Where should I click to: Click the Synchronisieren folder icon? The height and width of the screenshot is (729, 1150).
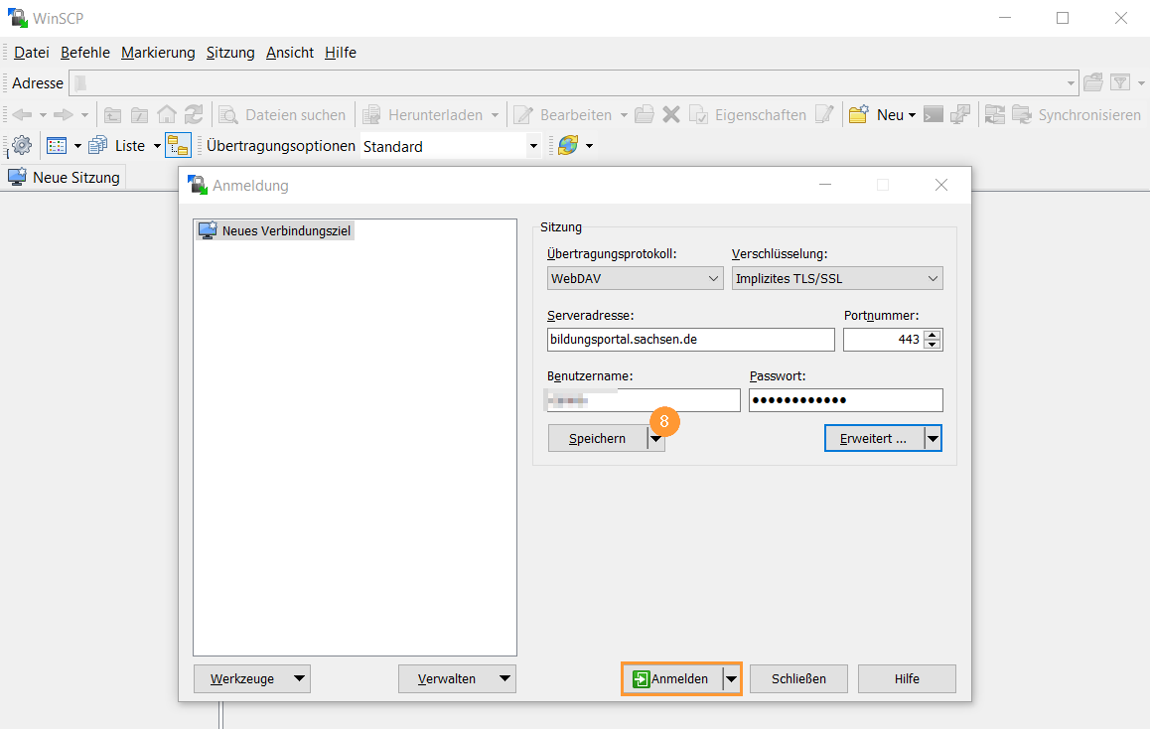(x=1022, y=115)
